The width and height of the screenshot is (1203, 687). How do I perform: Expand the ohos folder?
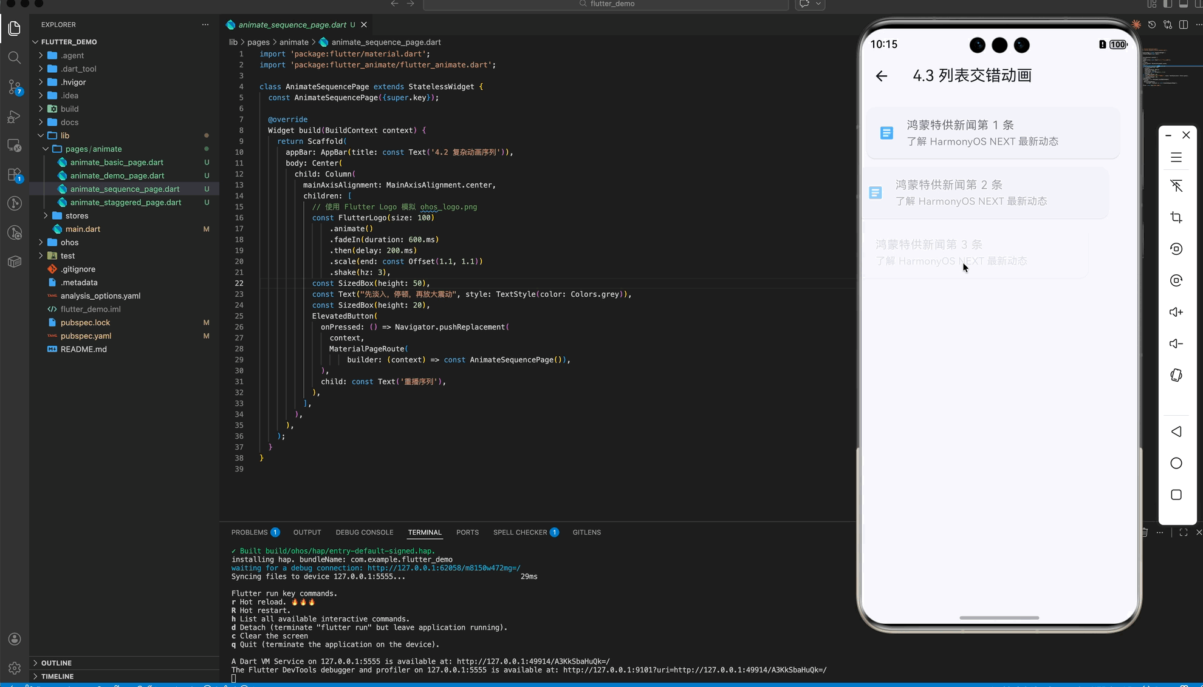pyautogui.click(x=69, y=242)
